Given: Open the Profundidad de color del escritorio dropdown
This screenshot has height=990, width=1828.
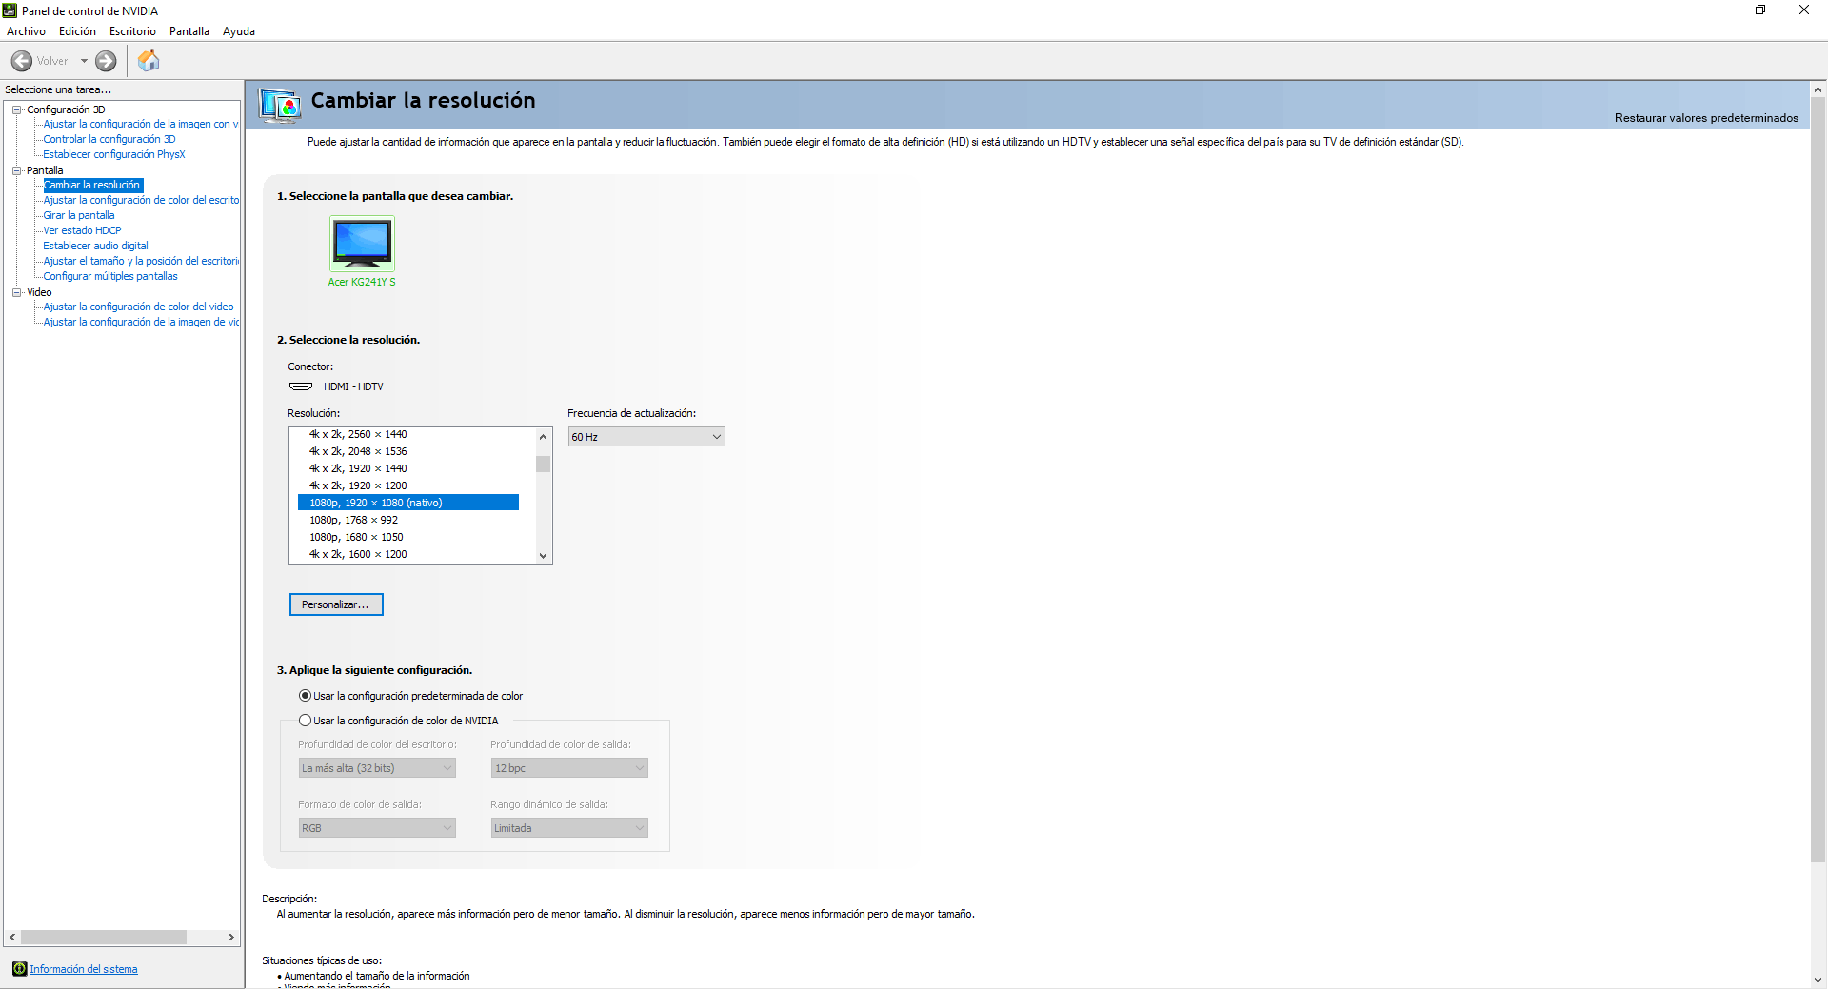Looking at the screenshot, I should click(x=377, y=768).
